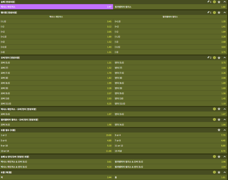Favorite the main over/under market with star

[219, 58]
